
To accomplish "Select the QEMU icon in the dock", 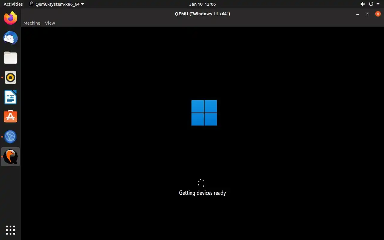I will click(10, 156).
